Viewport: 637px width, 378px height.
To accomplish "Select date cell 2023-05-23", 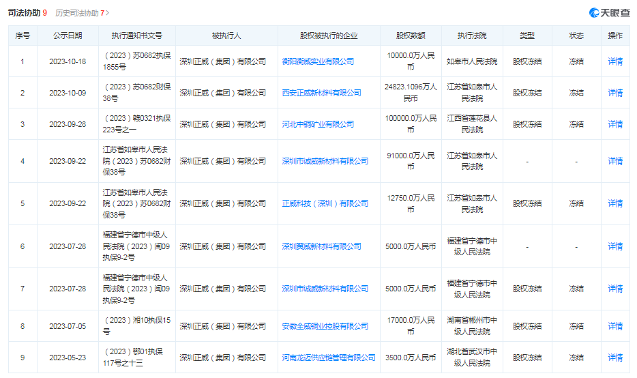I will click(68, 358).
